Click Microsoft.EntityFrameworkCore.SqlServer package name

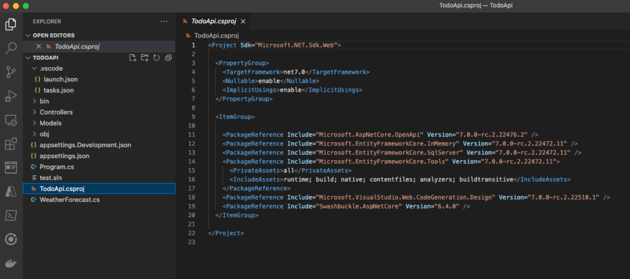pos(390,153)
